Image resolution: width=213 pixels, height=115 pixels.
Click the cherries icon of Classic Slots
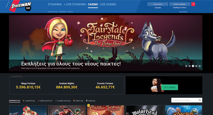pyautogui.click(x=56, y=101)
